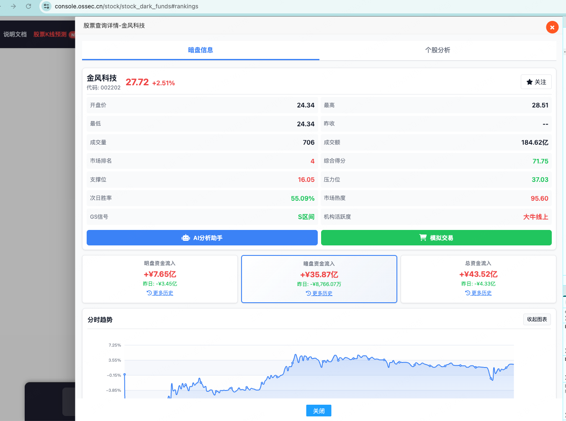This screenshot has height=421, width=566.
Task: Click the 最高 value 28.51
Action: click(540, 105)
